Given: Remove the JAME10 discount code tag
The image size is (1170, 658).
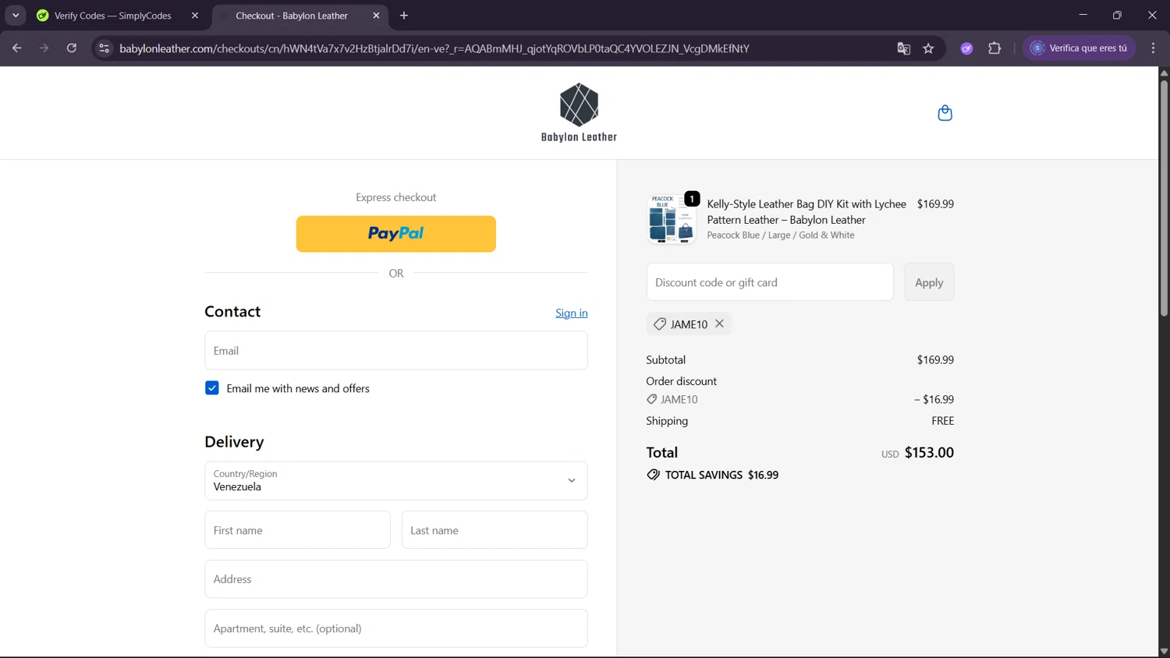Looking at the screenshot, I should click(719, 324).
